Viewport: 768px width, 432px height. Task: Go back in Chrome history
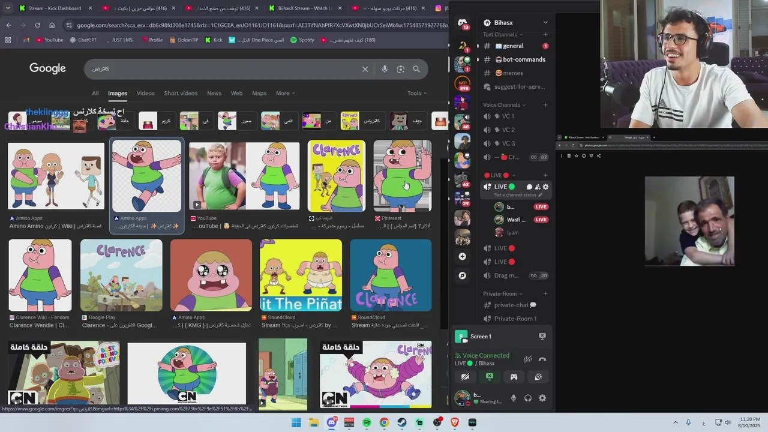[8, 25]
